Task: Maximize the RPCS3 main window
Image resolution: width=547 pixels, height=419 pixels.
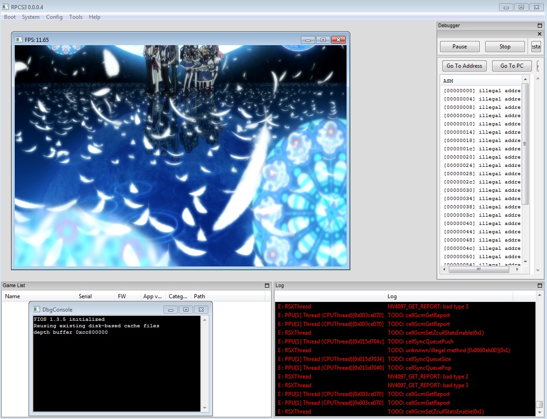Action: (522, 7)
